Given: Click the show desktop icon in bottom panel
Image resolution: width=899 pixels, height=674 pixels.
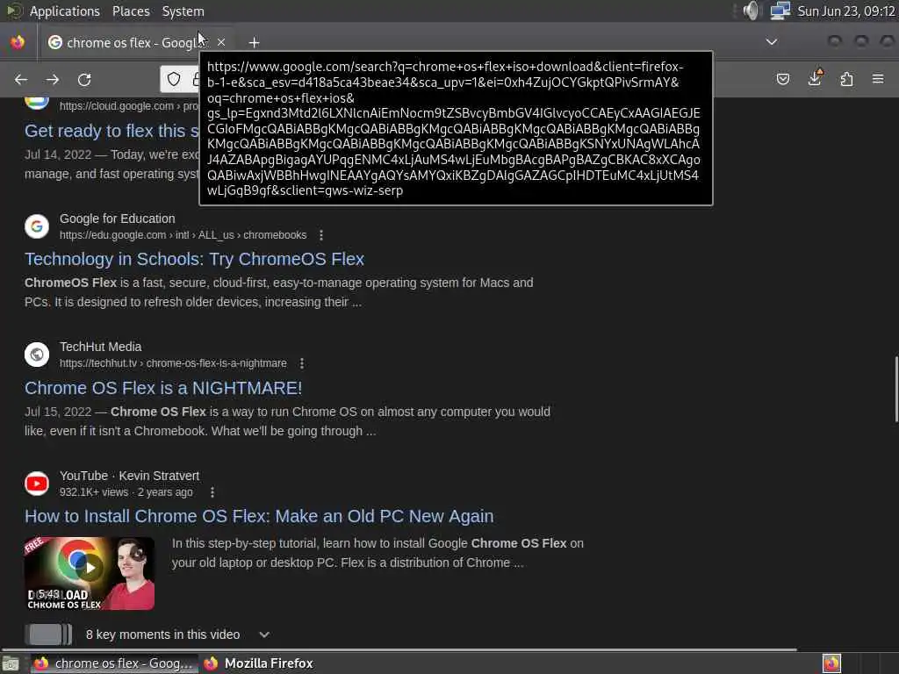Looking at the screenshot, I should 11,663.
